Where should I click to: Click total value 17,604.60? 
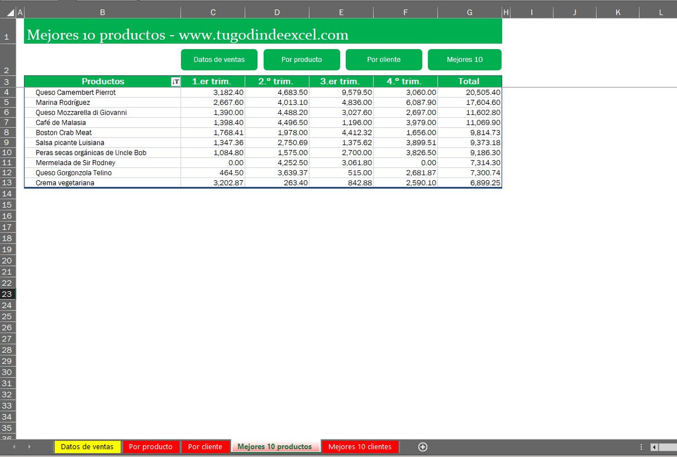469,103
